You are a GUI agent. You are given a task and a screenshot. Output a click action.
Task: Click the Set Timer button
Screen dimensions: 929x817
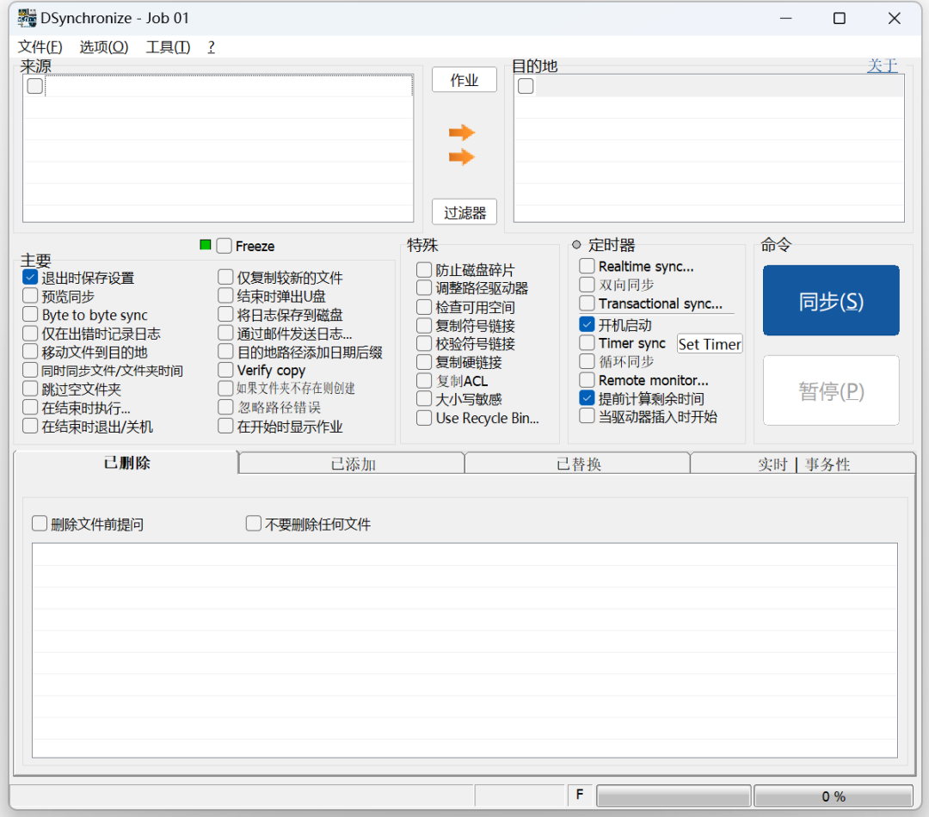[x=709, y=344]
